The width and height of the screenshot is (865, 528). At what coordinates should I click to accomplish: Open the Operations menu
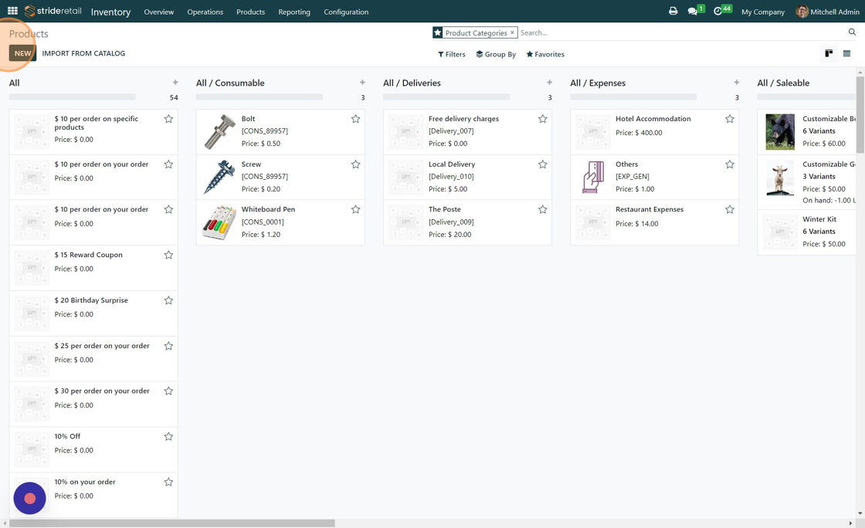[205, 12]
